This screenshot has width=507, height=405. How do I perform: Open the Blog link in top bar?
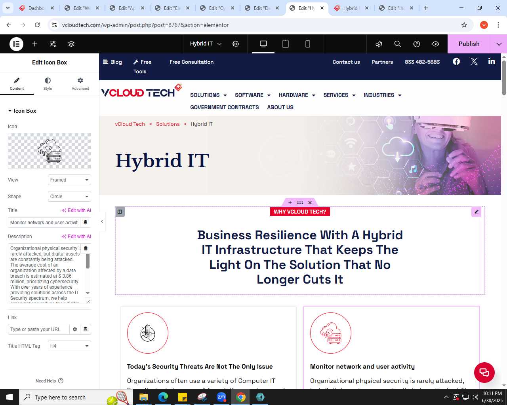[x=112, y=62]
